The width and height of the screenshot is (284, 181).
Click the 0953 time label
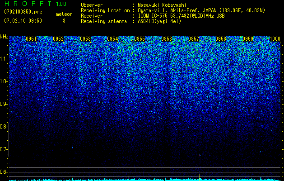coord(85,39)
